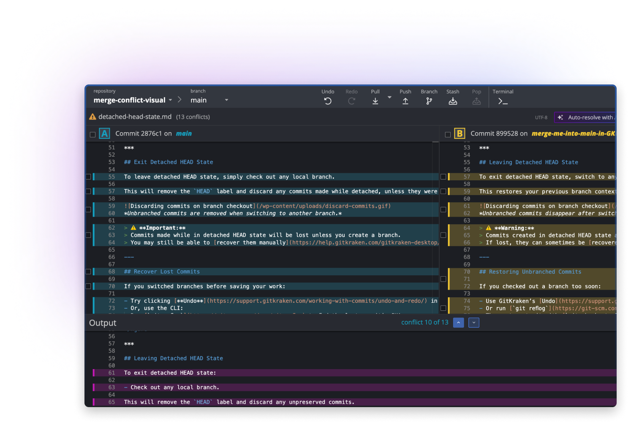Image resolution: width=631 pixels, height=424 pixels.
Task: Select the checkbox next to line 55 hunk
Action: pos(88,177)
